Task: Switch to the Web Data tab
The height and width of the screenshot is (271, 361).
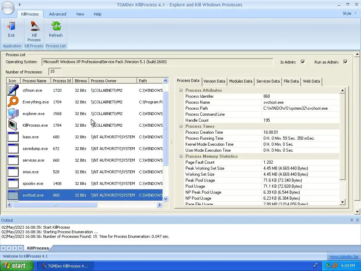Action: 311,82
